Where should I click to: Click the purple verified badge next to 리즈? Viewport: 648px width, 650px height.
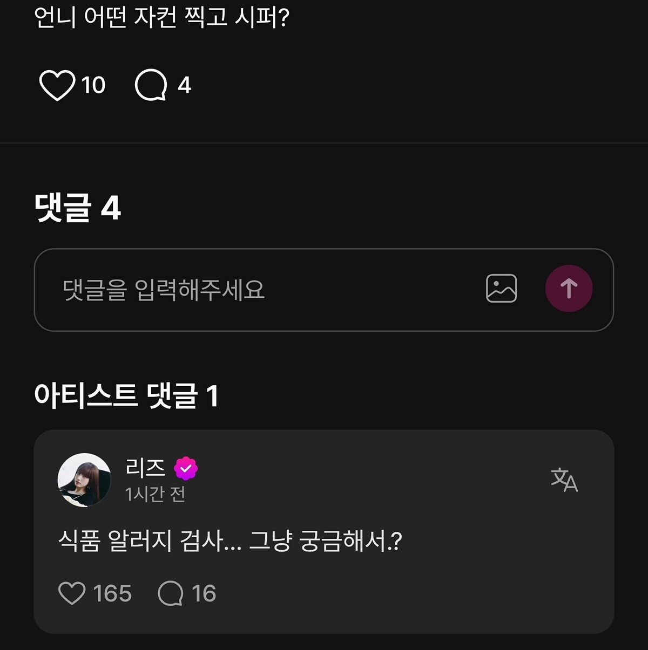click(x=186, y=468)
